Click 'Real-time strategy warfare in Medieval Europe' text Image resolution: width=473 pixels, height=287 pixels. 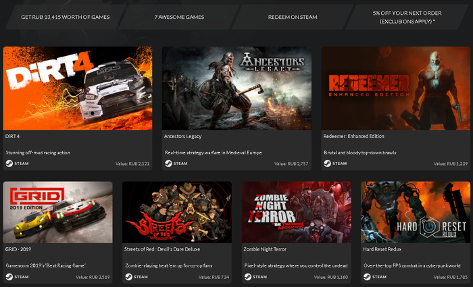click(x=214, y=152)
